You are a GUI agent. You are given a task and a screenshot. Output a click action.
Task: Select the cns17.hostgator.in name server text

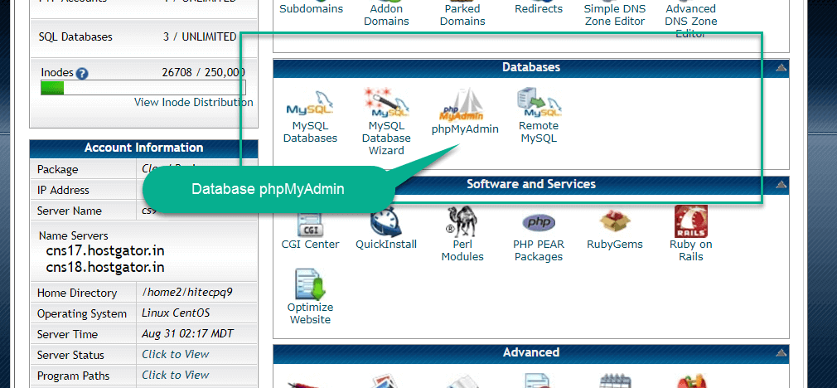pos(105,251)
